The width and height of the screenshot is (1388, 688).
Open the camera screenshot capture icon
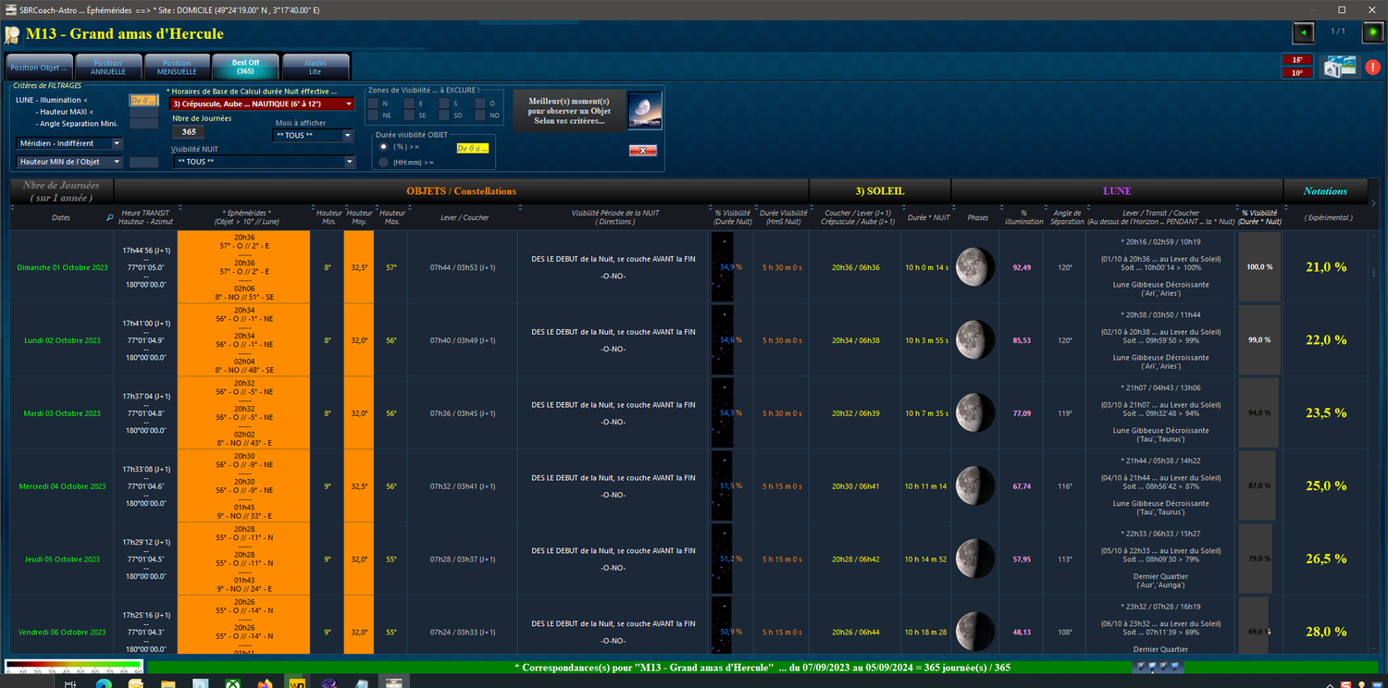[1339, 67]
